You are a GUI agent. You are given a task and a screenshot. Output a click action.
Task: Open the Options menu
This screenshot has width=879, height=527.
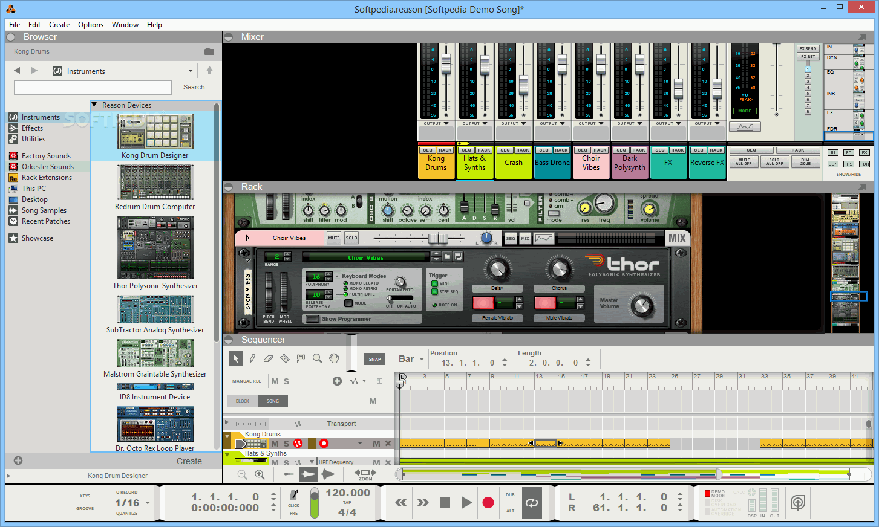[91, 25]
